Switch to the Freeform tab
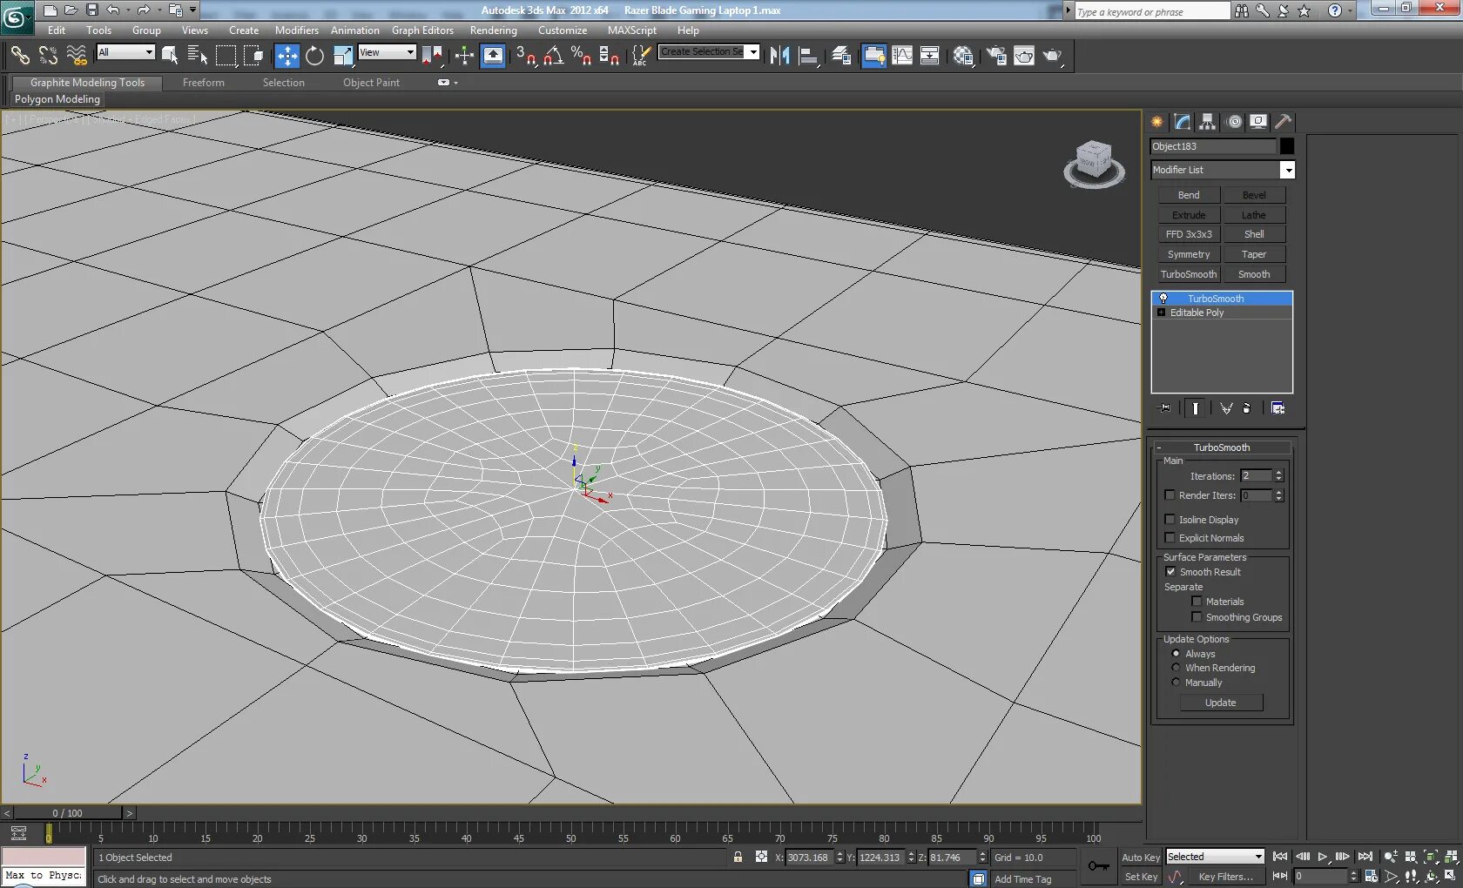This screenshot has height=888, width=1463. pos(203,83)
